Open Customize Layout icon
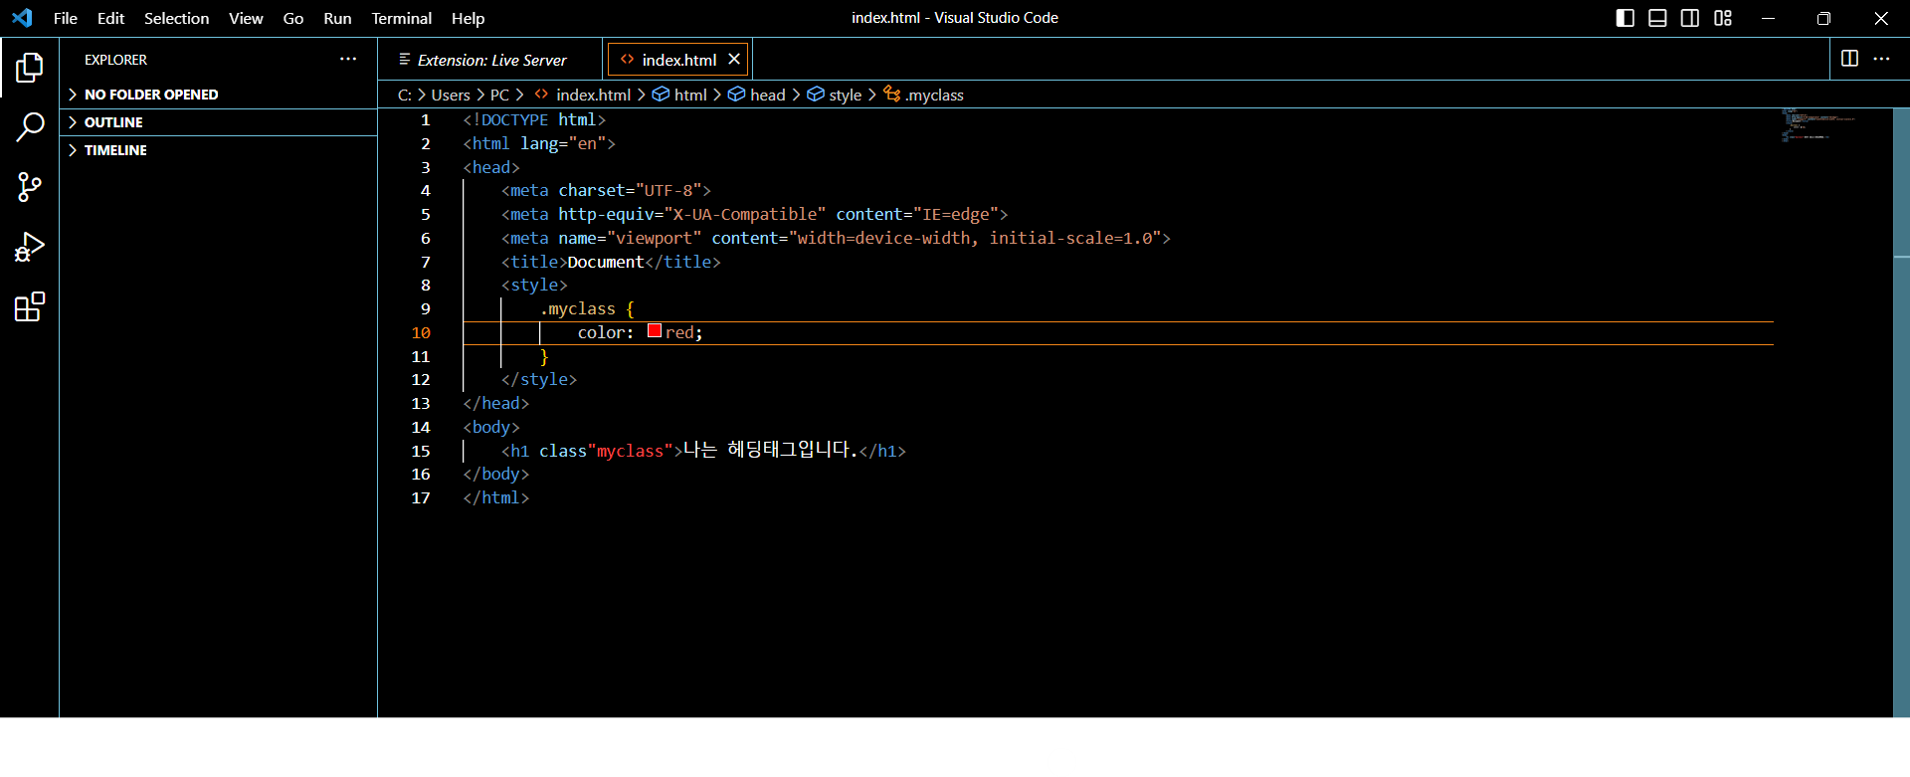 [x=1723, y=18]
